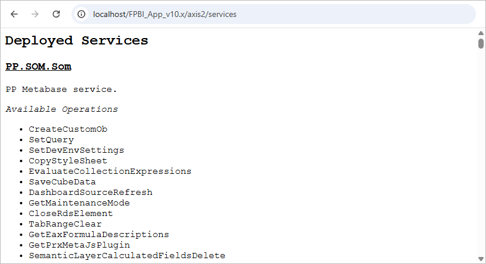The width and height of the screenshot is (486, 264).
Task: Click the TabRangeClear list item
Action: tap(65, 224)
